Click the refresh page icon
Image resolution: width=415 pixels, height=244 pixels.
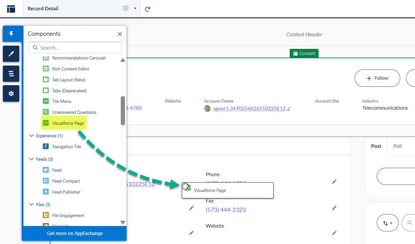pyautogui.click(x=147, y=9)
